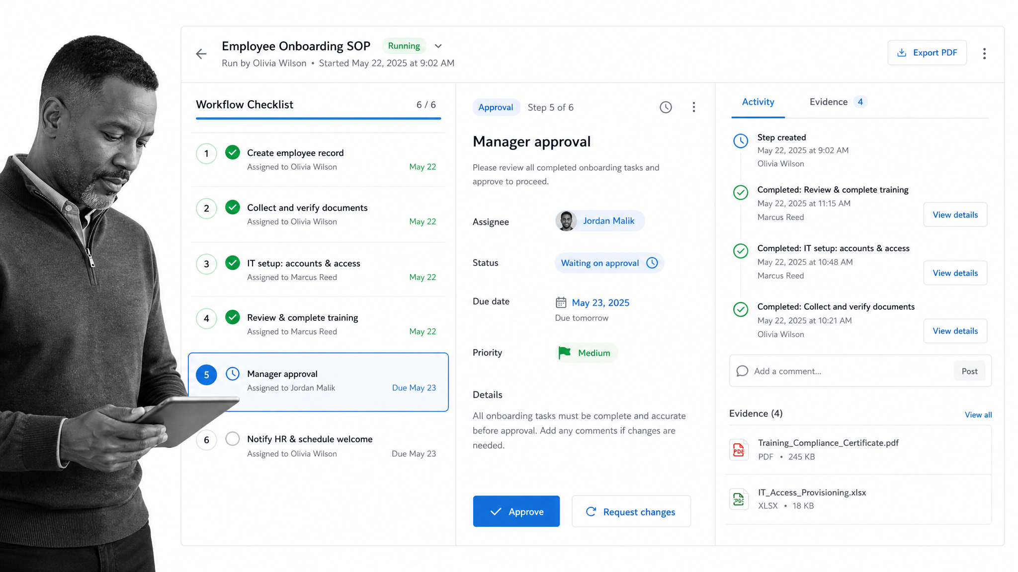The height and width of the screenshot is (572, 1018).
Task: Post the comment
Action: (x=969, y=371)
